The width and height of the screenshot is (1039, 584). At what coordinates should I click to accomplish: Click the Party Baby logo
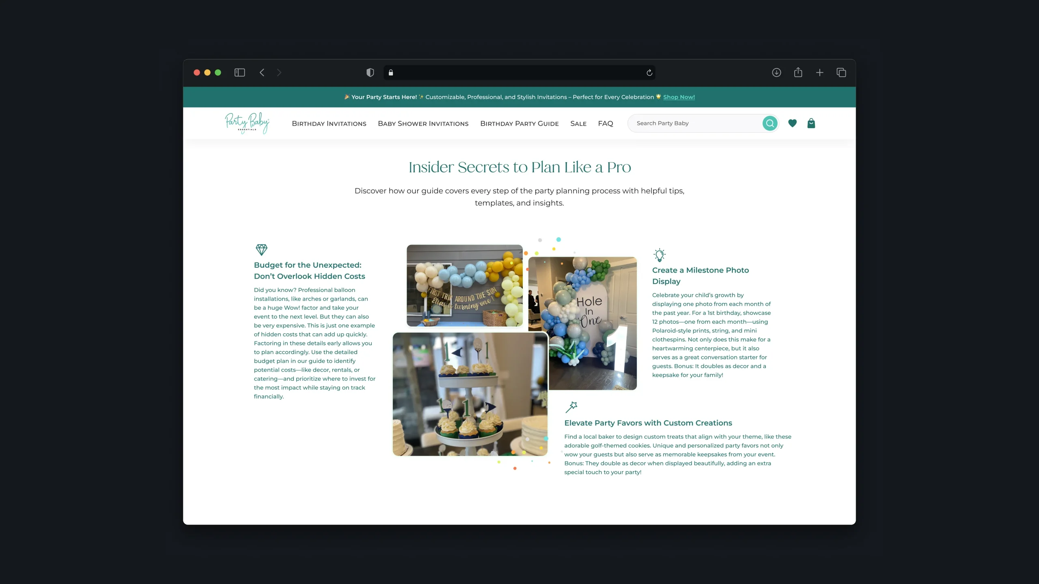(247, 123)
